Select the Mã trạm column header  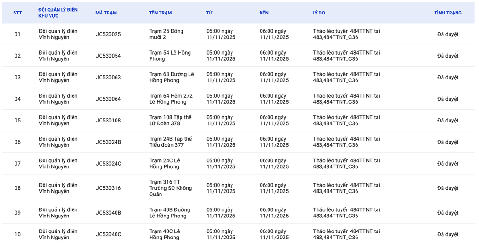[x=106, y=13]
